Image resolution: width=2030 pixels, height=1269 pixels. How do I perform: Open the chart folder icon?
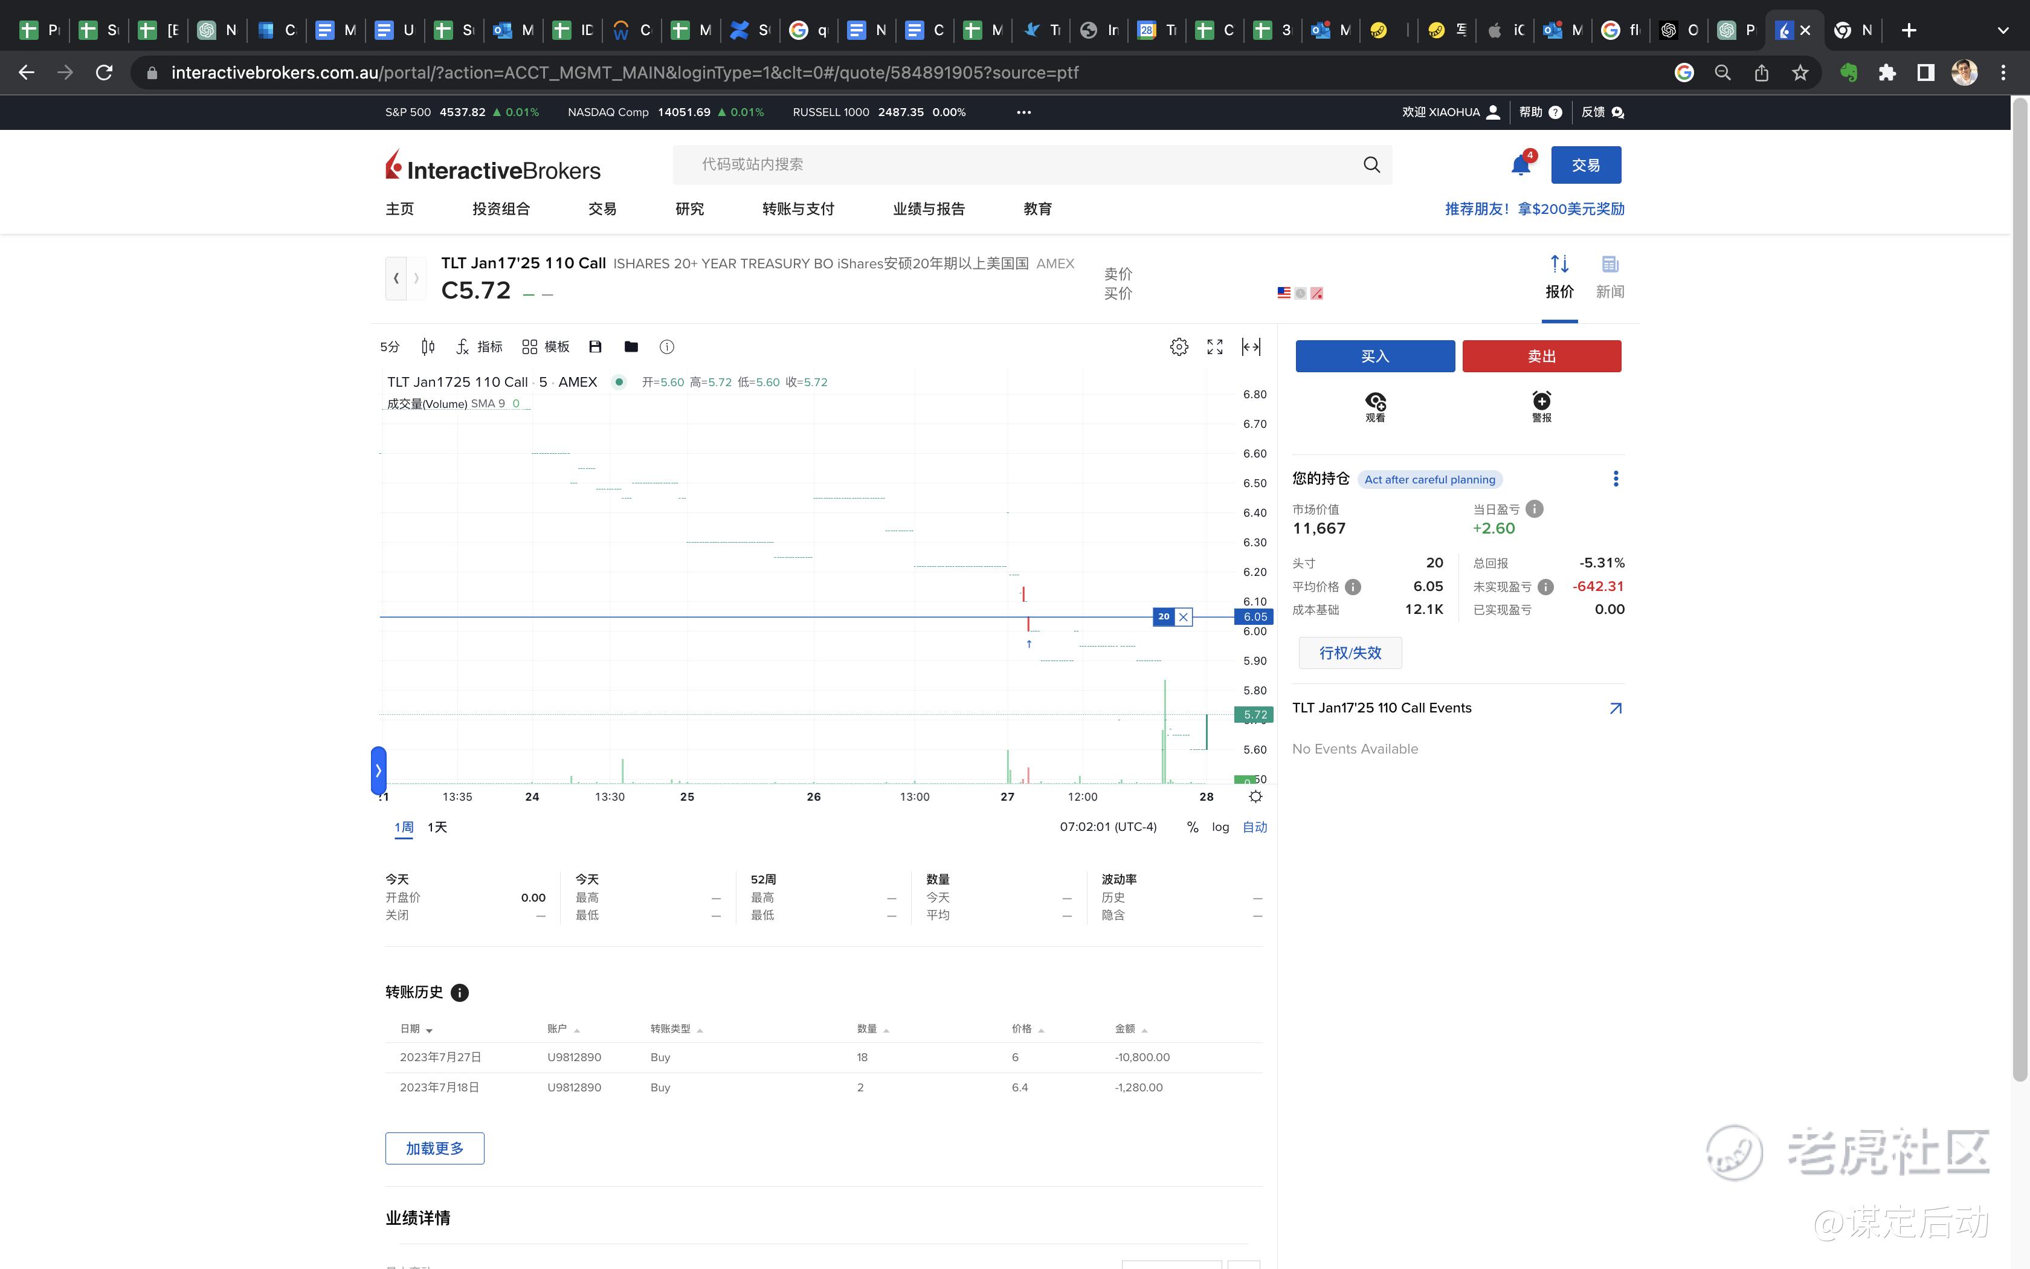click(x=631, y=347)
